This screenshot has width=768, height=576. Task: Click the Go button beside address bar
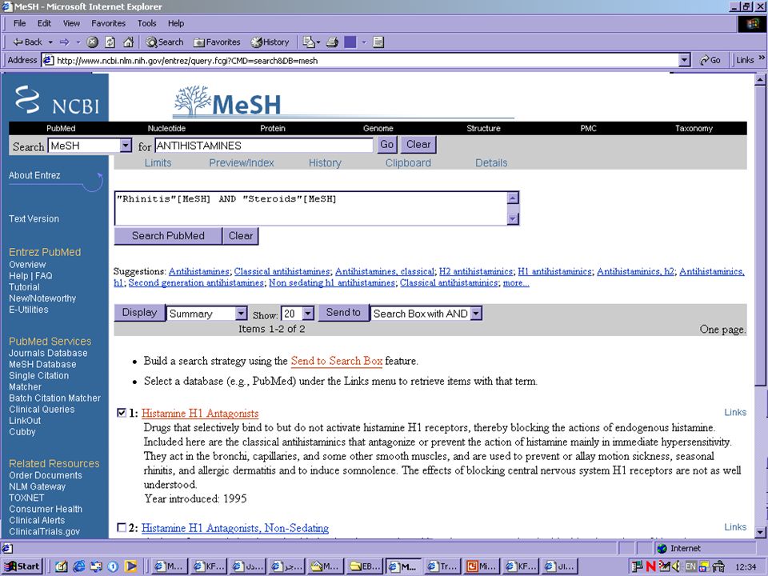[710, 60]
